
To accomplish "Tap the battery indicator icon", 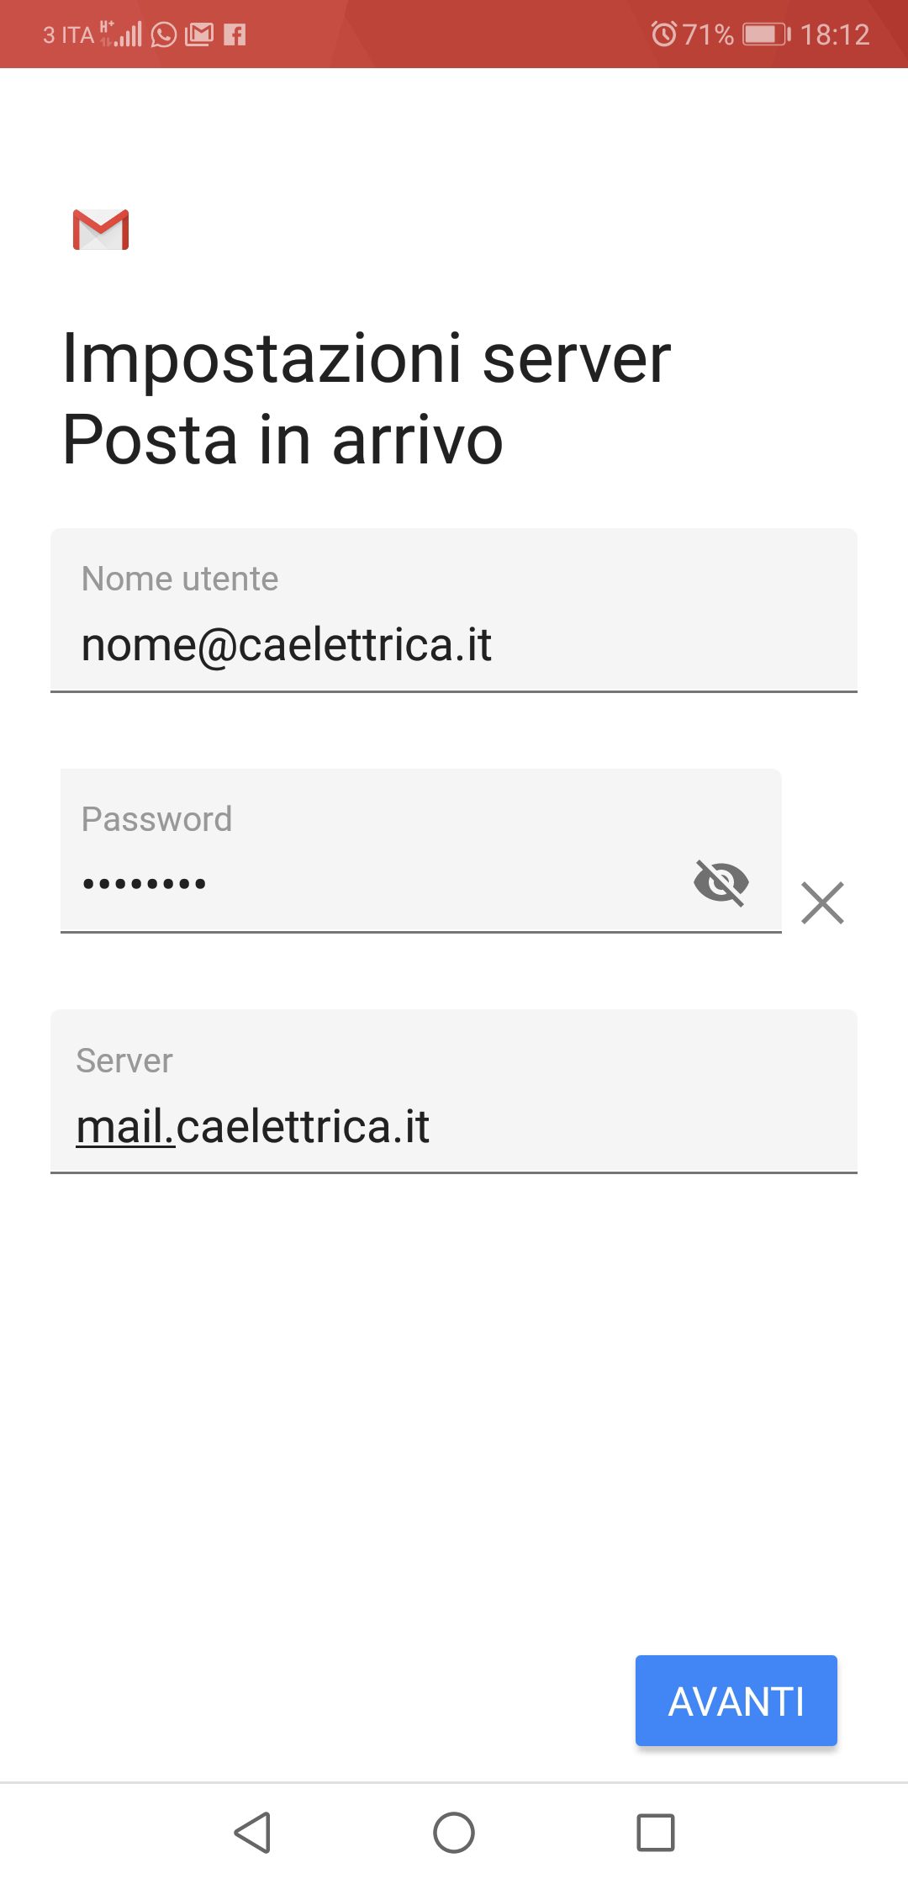I will (767, 34).
